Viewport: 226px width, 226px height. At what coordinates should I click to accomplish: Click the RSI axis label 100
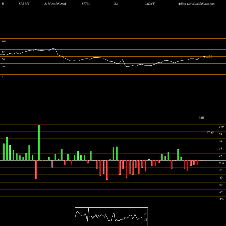4,41
